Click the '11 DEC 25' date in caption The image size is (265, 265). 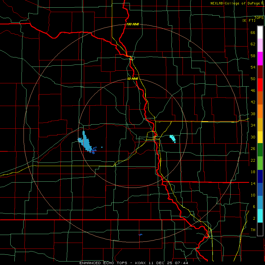click(x=161, y=263)
